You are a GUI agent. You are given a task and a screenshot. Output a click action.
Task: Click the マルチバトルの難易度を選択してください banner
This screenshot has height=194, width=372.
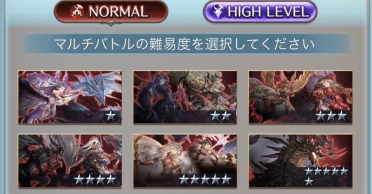pos(186,44)
